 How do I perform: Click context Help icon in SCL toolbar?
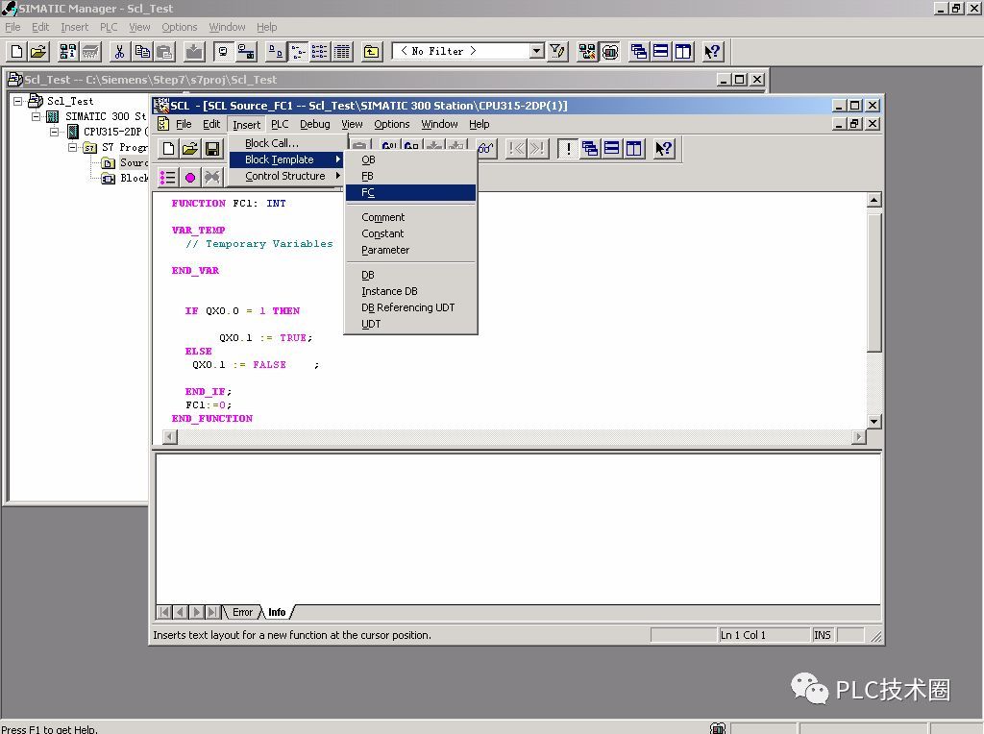[x=663, y=149]
